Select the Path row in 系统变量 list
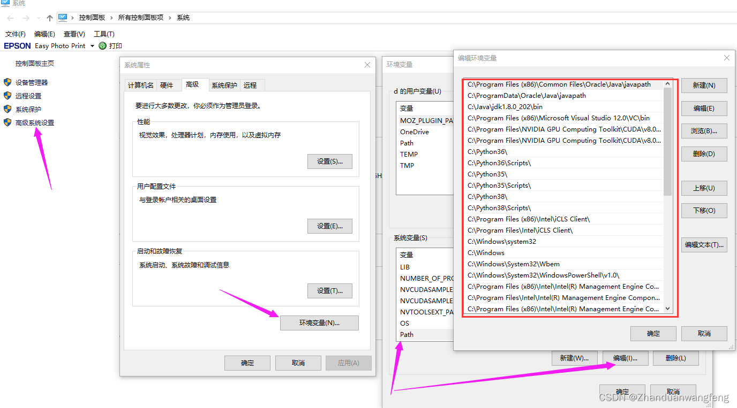 [426, 335]
